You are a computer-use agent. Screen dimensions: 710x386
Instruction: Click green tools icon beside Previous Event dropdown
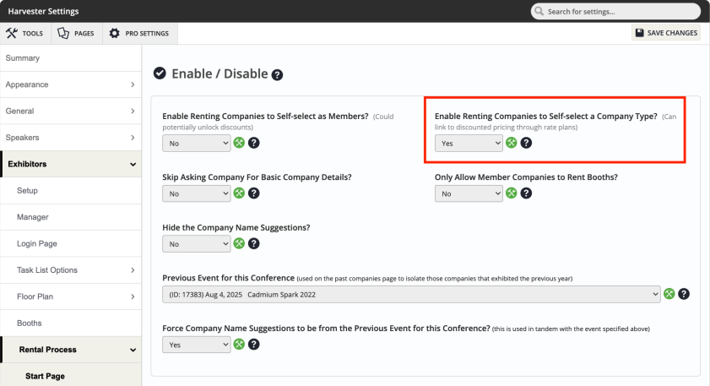point(669,294)
